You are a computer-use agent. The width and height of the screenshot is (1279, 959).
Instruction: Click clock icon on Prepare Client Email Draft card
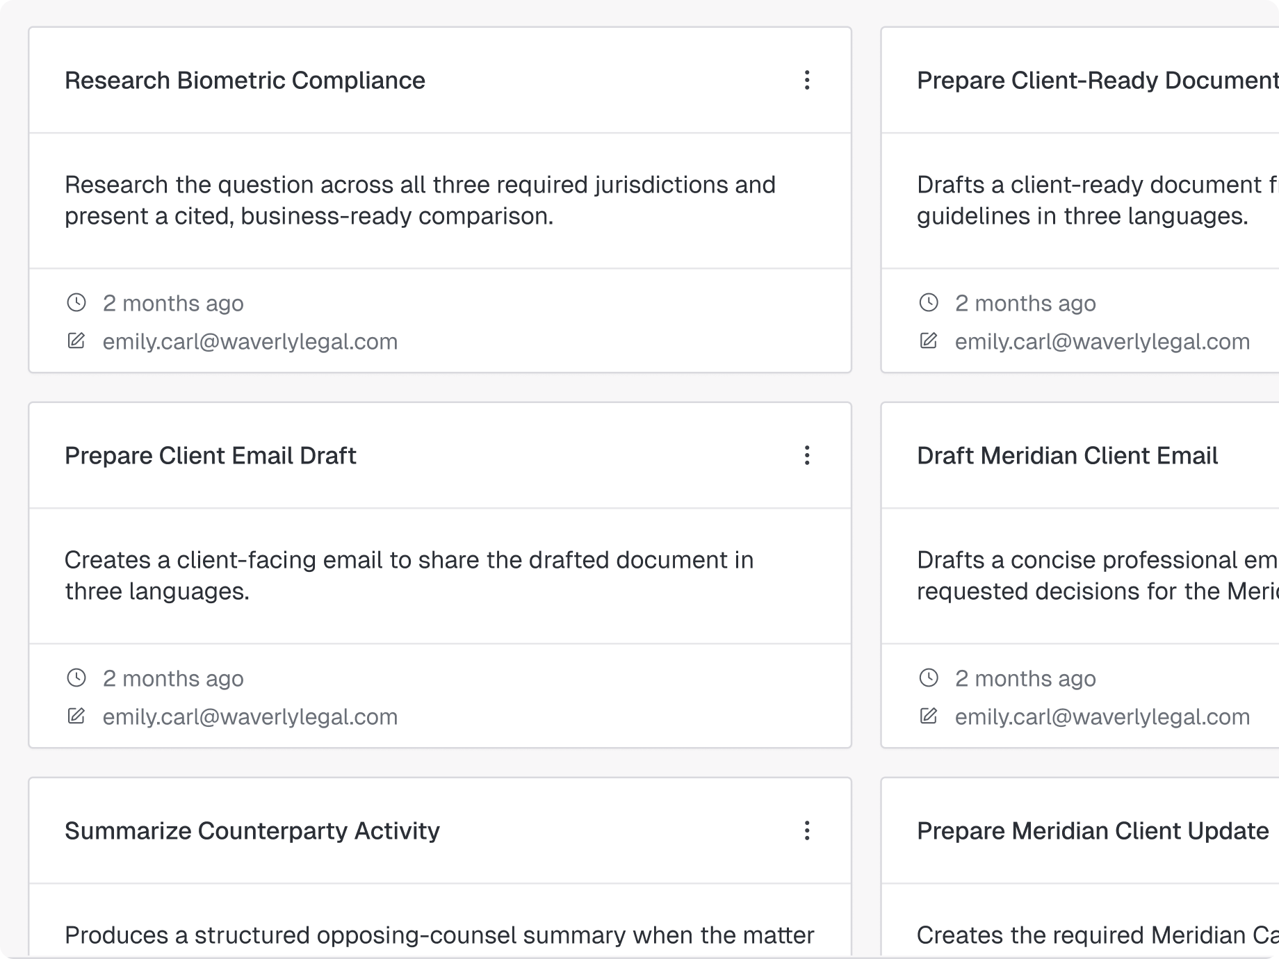(x=76, y=678)
